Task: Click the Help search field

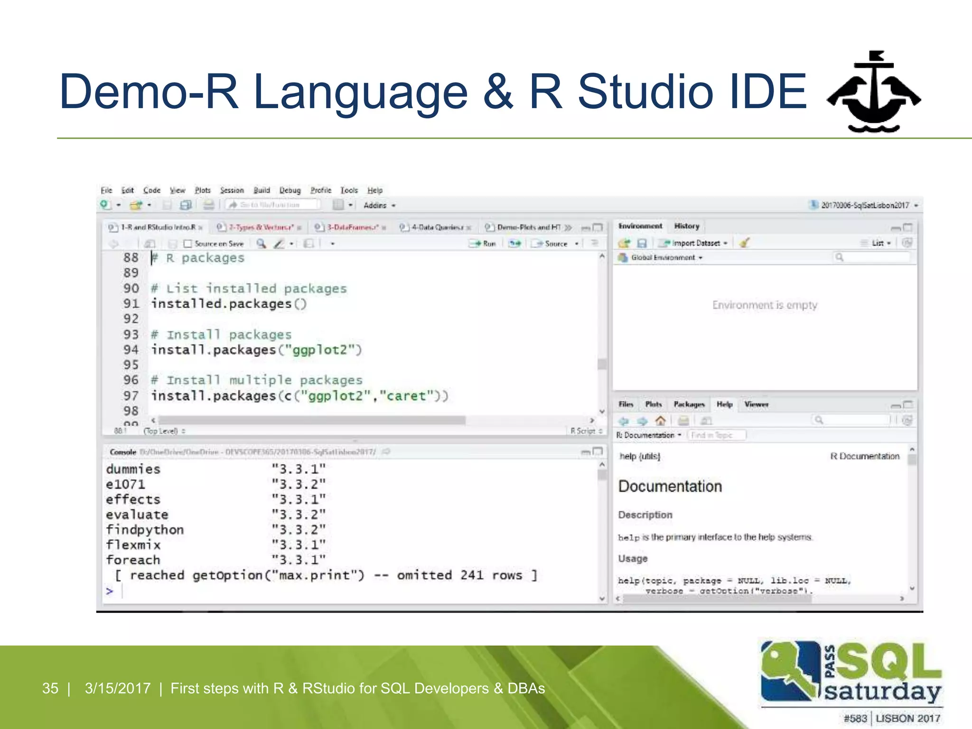Action: pyautogui.click(x=851, y=420)
